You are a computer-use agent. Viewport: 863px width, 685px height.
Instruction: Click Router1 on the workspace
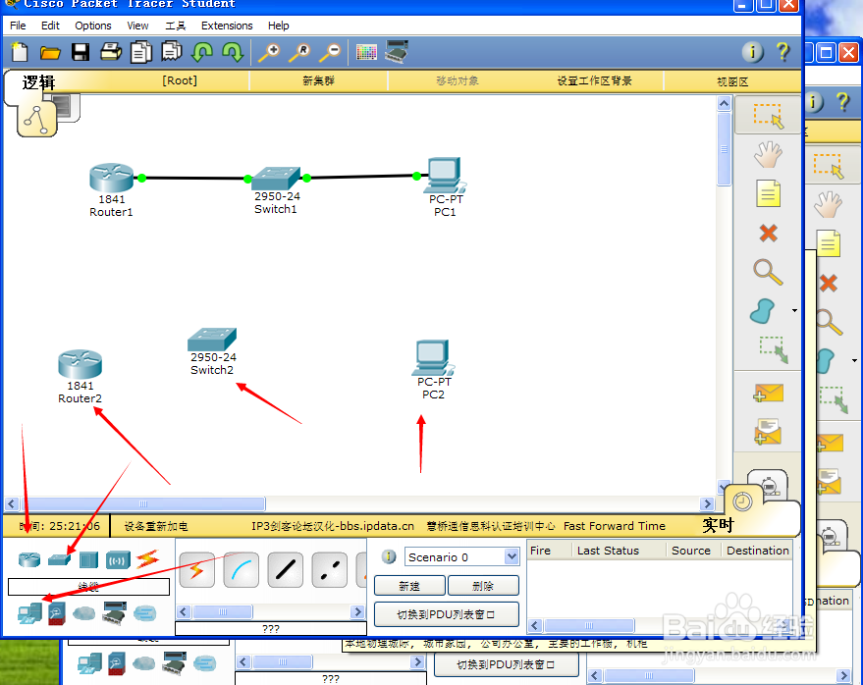[x=112, y=179]
